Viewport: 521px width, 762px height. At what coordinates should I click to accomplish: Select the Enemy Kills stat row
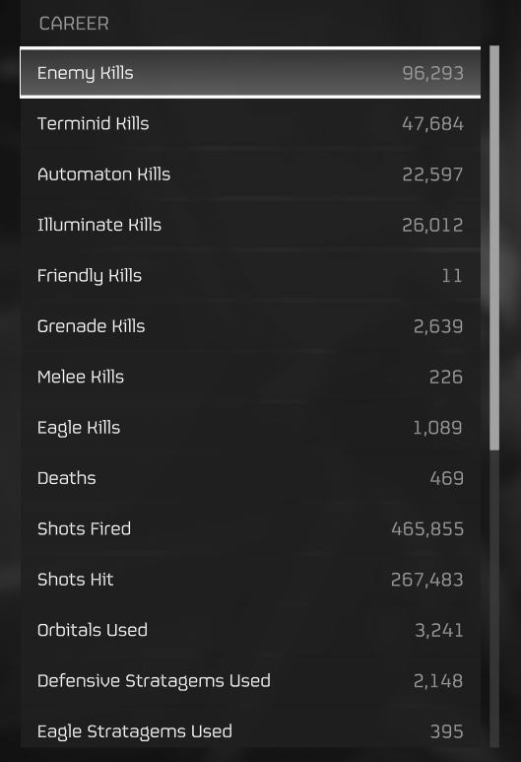click(x=250, y=72)
